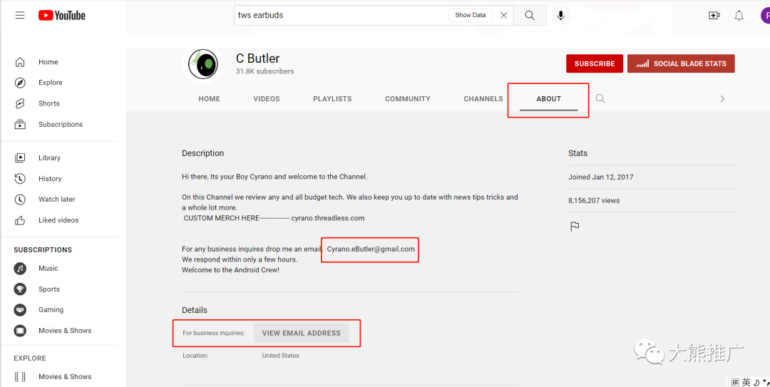Click the Movies & Shows label under Explore
This screenshot has width=770, height=387.
[65, 377]
